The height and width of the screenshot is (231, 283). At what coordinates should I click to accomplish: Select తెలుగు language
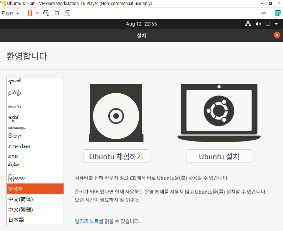[x=35, y=106]
